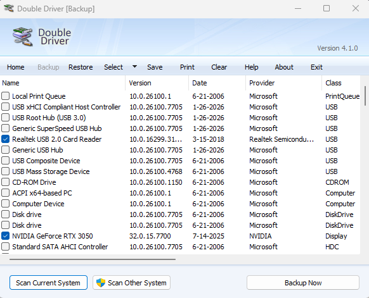369x298 pixels.
Task: Click the HDC class cell
Action: tap(332, 247)
